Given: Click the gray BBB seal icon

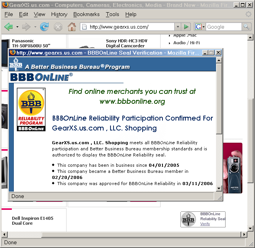Looking at the screenshot, I should click(188, 219).
